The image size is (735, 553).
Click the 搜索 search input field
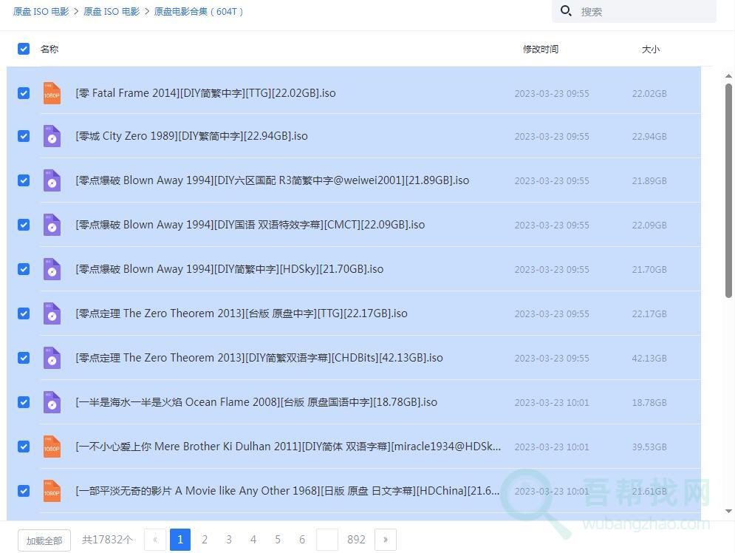[x=643, y=12]
